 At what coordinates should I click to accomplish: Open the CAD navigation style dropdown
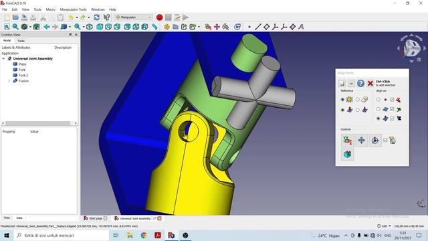point(384,226)
